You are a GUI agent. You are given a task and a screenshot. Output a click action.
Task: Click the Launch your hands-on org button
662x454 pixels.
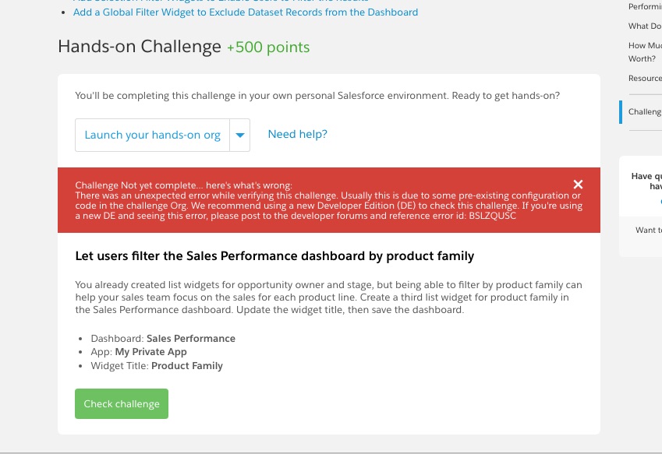tap(152, 135)
